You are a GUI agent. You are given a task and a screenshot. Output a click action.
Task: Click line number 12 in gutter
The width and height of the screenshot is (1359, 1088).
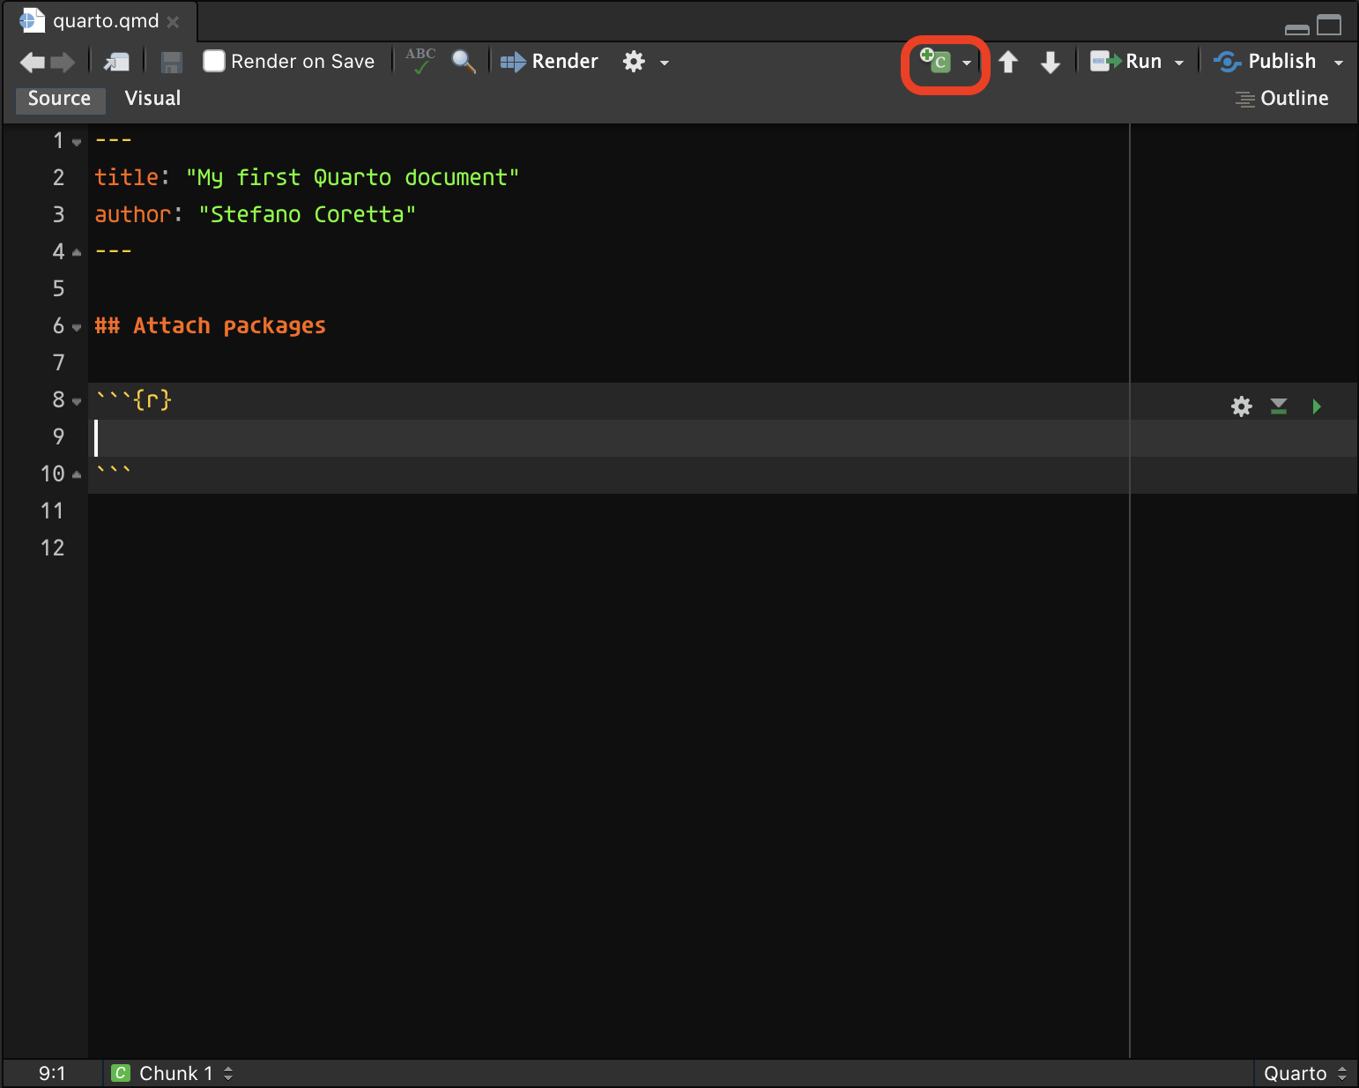pos(52,548)
